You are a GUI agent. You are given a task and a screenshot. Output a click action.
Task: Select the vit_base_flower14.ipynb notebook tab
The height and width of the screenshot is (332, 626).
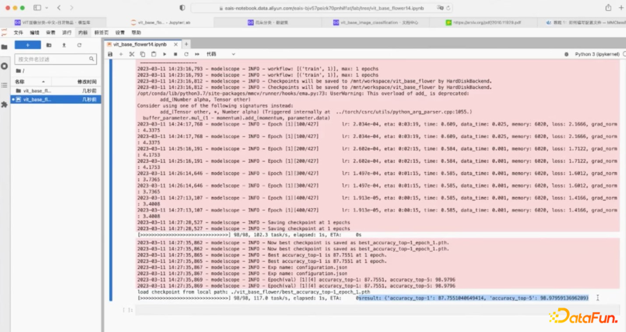tap(139, 44)
